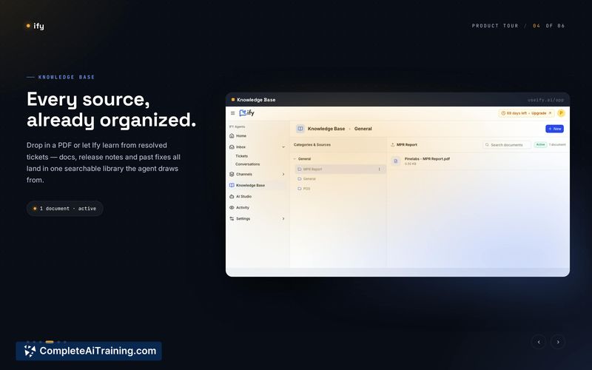Click the Search documents field
The image size is (592, 370).
(507, 144)
